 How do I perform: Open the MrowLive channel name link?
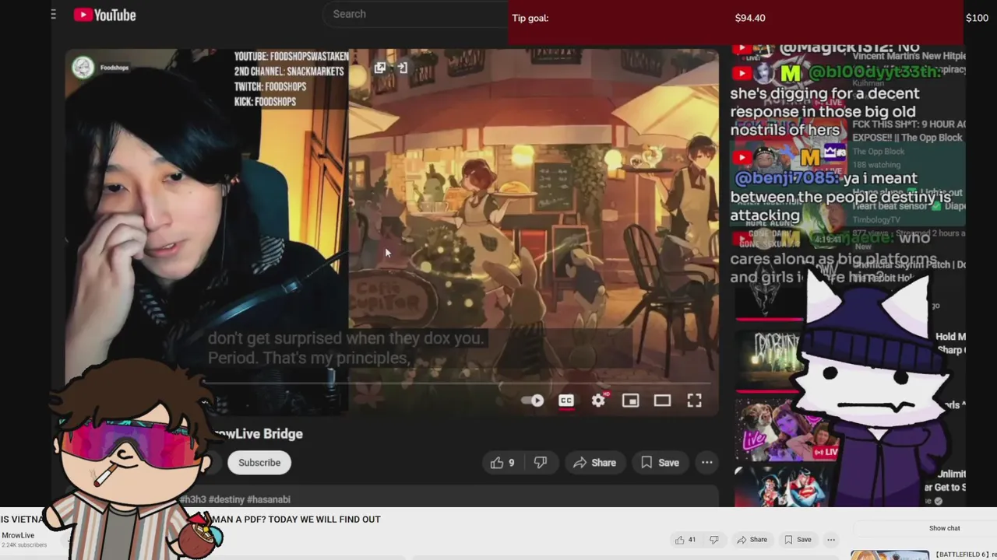tap(18, 535)
